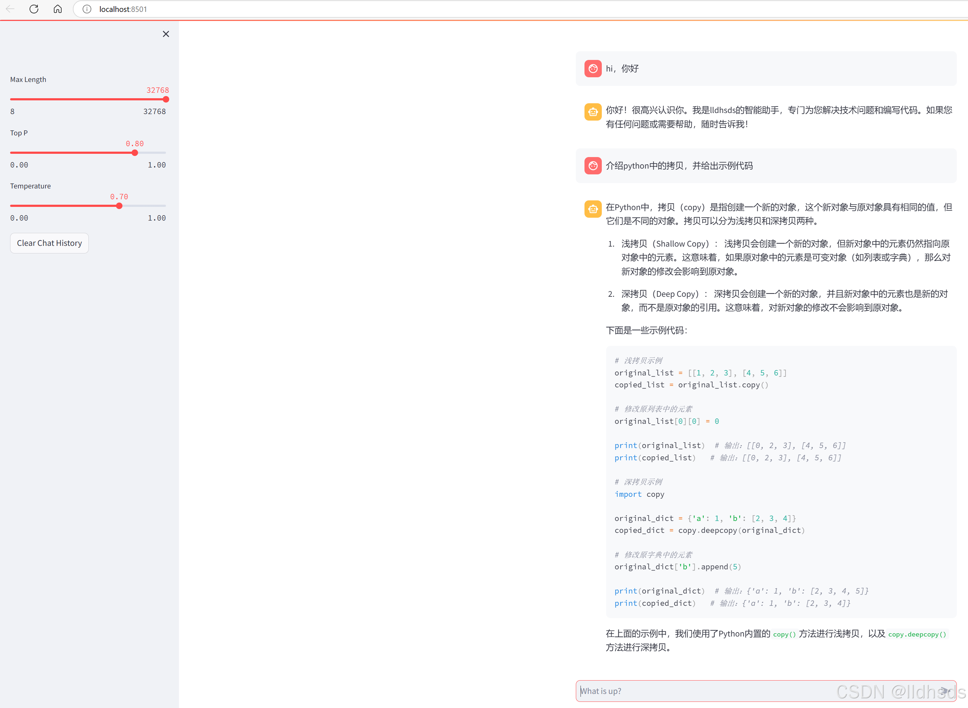Viewport: 968px width, 708px height.
Task: Click user avatar beside python copy question
Action: (593, 166)
